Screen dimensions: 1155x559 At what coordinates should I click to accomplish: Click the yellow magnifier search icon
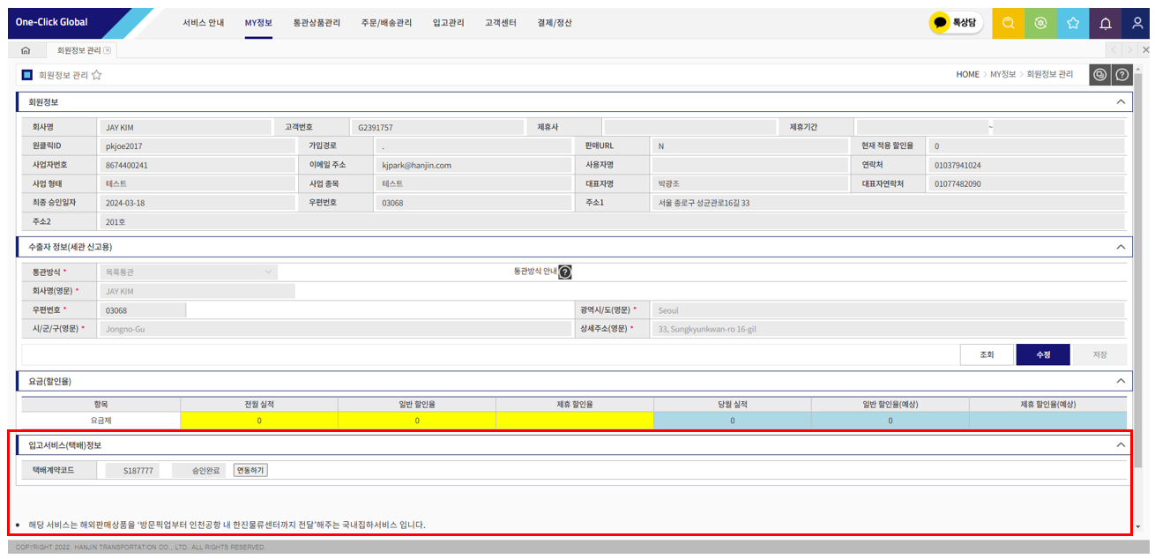[x=1009, y=23]
